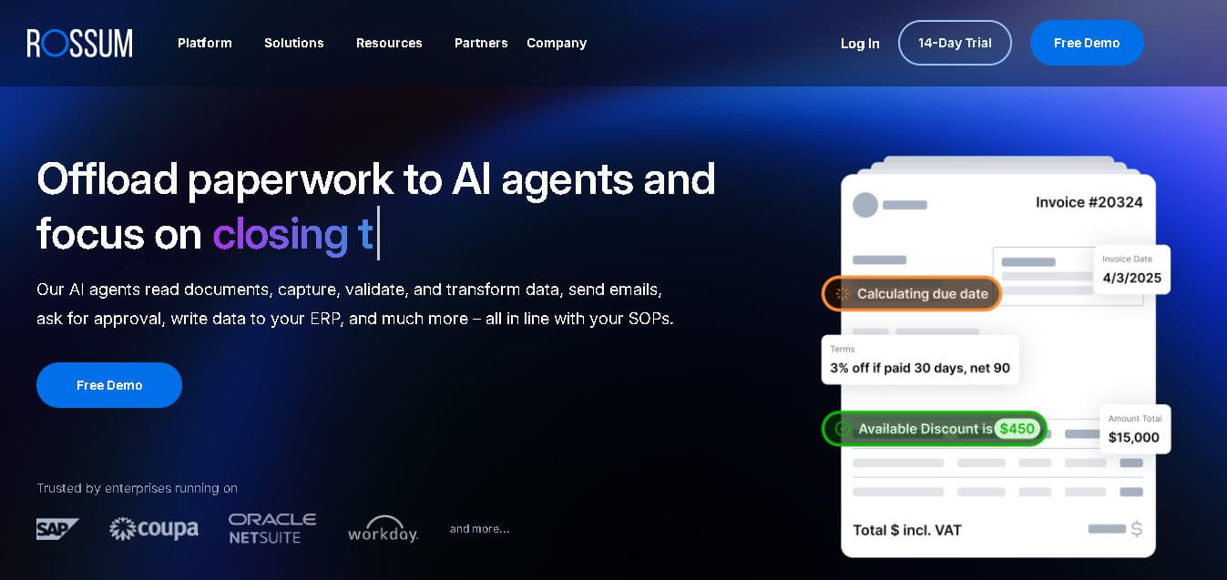Start the 14-Day Trial
Screen dimensions: 1227x580
pyautogui.click(x=955, y=43)
